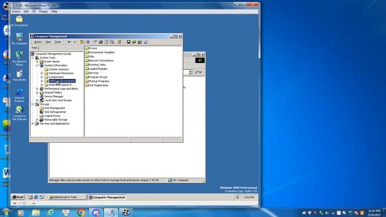
Task: Open the Network Connections folder
Action: 99,60
